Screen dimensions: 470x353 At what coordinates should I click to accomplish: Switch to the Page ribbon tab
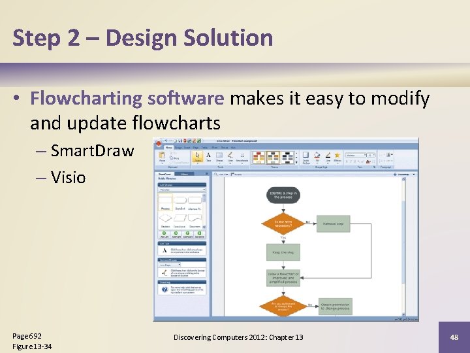(196, 147)
